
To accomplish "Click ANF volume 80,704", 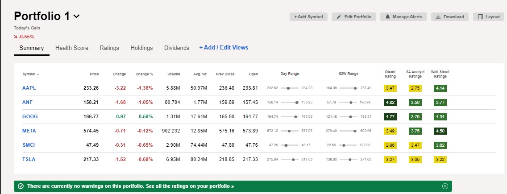I will tap(172, 102).
